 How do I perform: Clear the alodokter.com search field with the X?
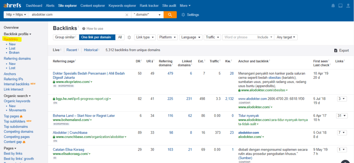127,15
